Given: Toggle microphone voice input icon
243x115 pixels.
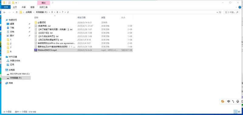Looking at the screenshot, I should (x=238, y=101).
